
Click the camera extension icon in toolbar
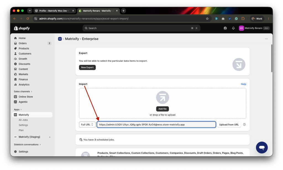[223, 19]
